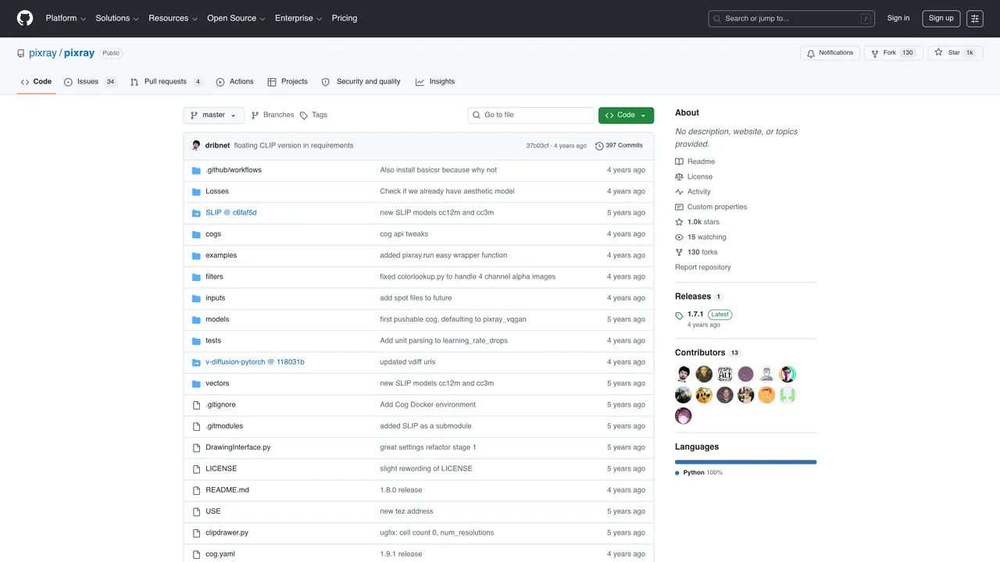Open the first contributor avatar
The width and height of the screenshot is (1000, 562).
pyautogui.click(x=684, y=374)
